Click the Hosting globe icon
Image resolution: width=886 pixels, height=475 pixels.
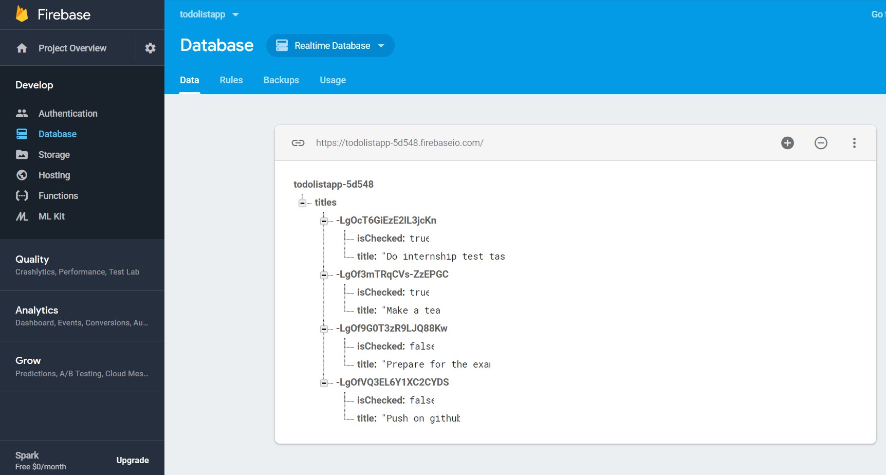pos(22,175)
